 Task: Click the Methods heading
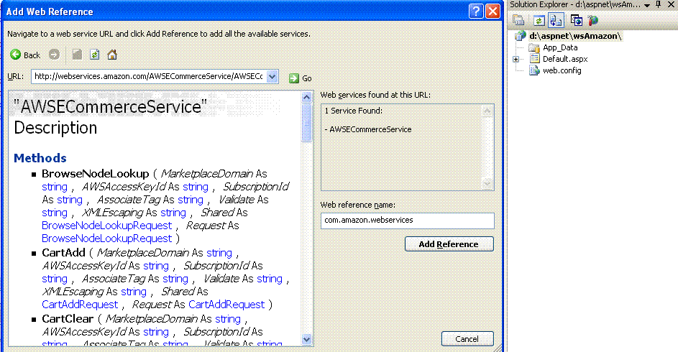[40, 158]
